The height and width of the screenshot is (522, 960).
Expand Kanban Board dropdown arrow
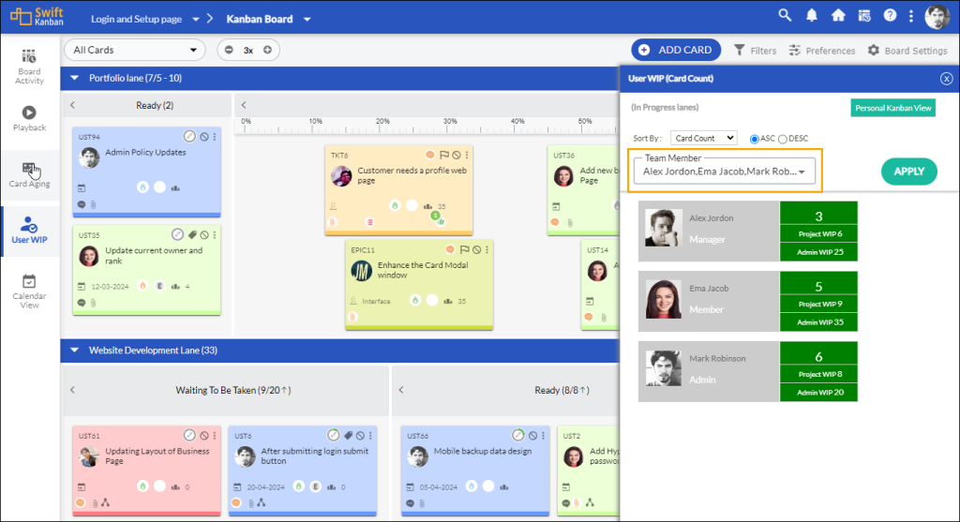coord(307,19)
